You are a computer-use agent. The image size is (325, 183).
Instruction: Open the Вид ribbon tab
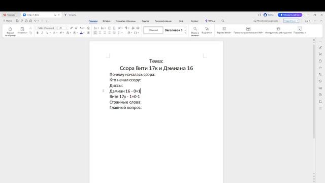pyautogui.click(x=181, y=21)
